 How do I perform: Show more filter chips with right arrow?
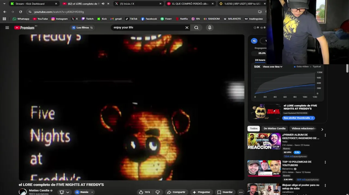click(x=322, y=129)
